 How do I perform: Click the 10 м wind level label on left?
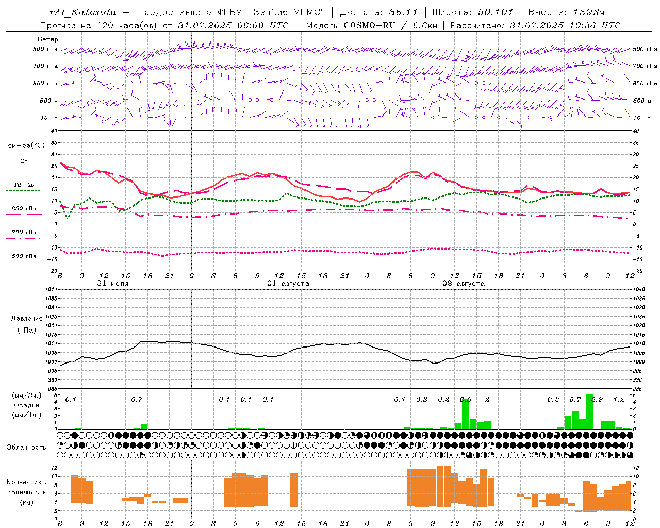[x=49, y=118]
